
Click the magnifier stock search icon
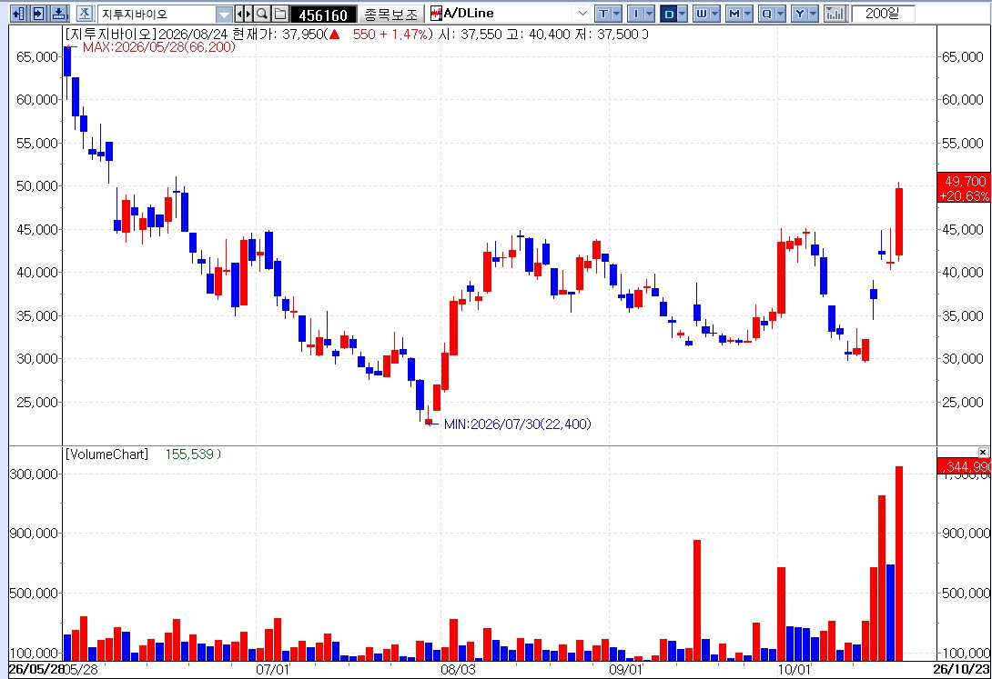261,14
